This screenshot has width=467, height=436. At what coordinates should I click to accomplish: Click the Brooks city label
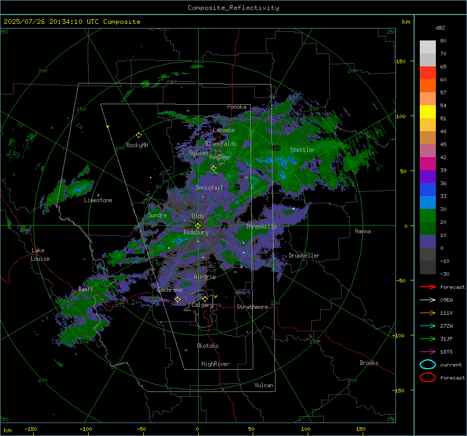point(369,363)
